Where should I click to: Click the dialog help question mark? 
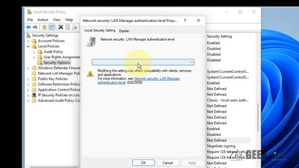(185, 21)
